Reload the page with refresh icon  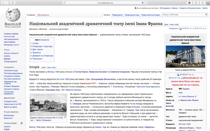pyautogui.click(x=146, y=3)
